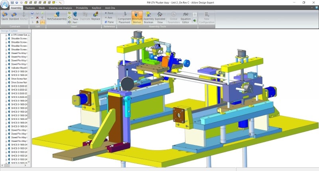This screenshot has height=171, width=319.
Task: Expand the .375 Linear Guide tree node
Action: pyautogui.click(x=6, y=35)
